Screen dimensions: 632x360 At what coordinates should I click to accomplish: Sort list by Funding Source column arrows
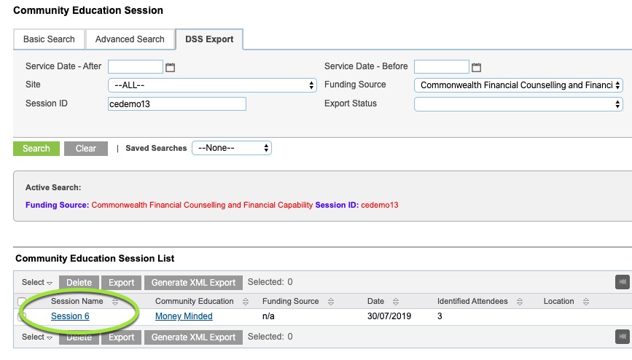(x=331, y=302)
